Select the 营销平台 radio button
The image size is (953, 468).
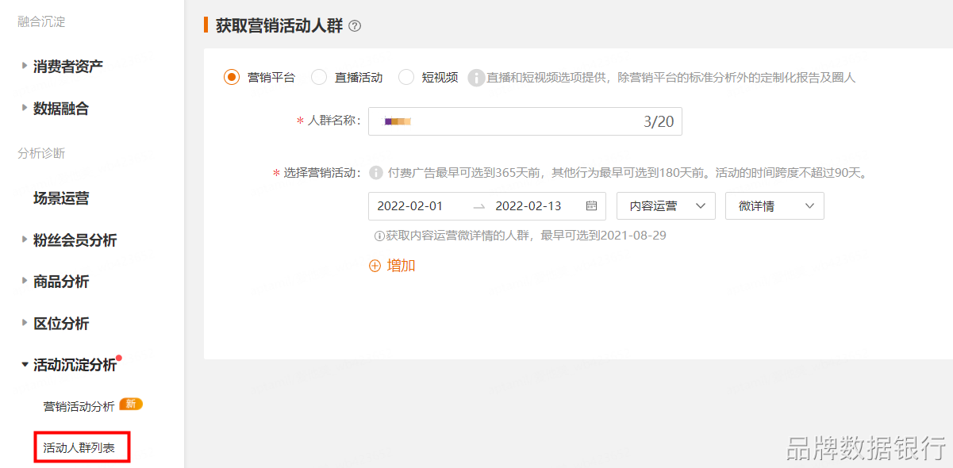231,77
